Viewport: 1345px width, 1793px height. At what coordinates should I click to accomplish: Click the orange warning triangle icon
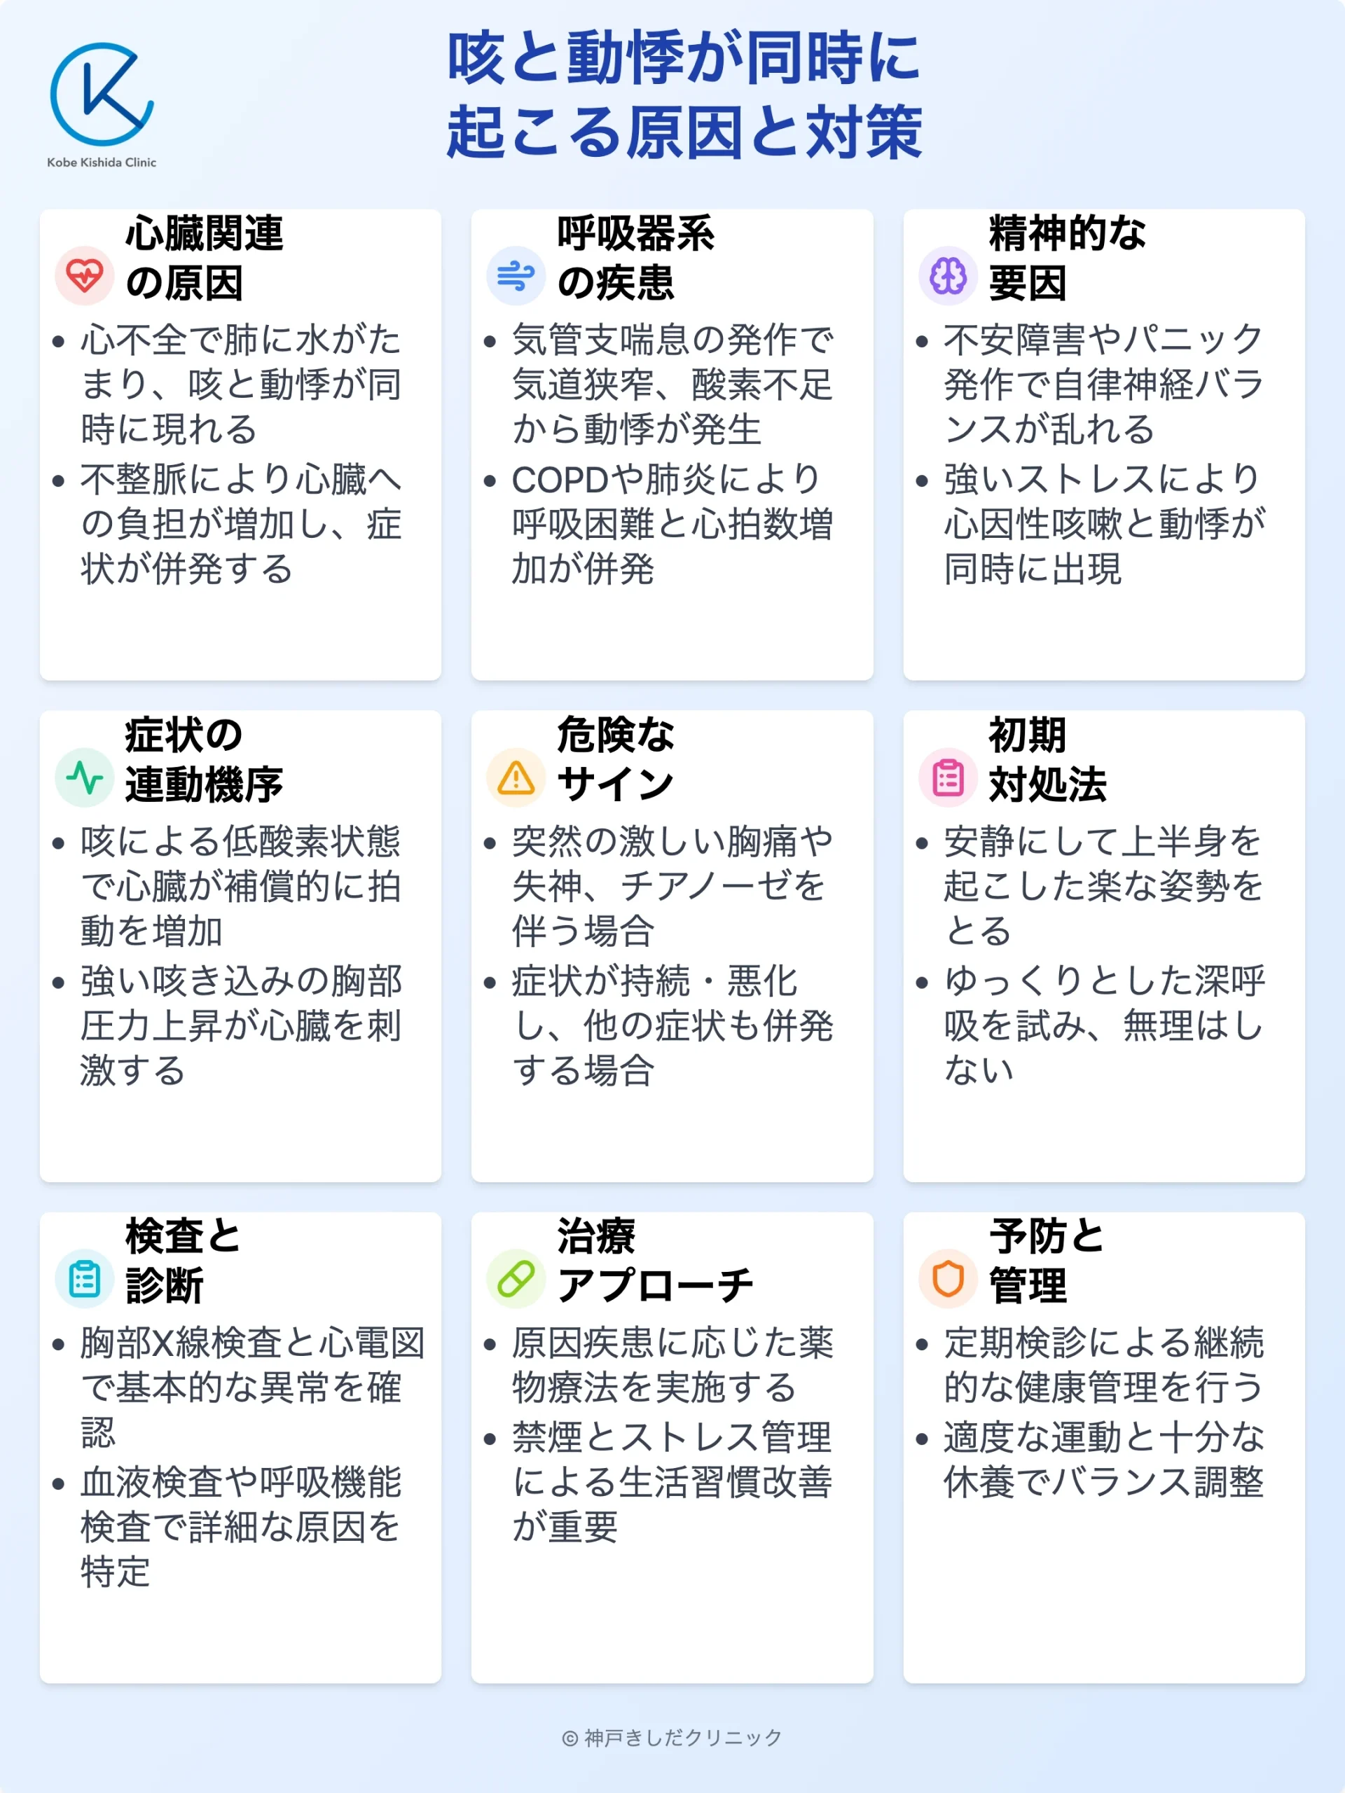516,777
